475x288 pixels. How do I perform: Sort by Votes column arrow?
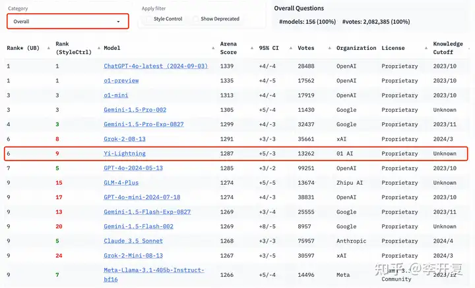(x=330, y=48)
